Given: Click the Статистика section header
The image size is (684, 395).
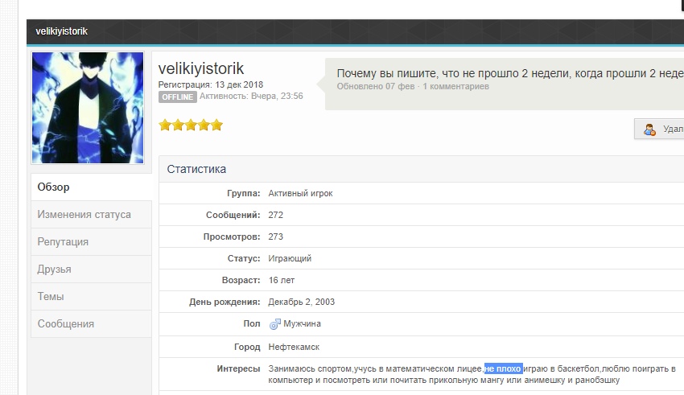Looking at the screenshot, I should (x=196, y=169).
